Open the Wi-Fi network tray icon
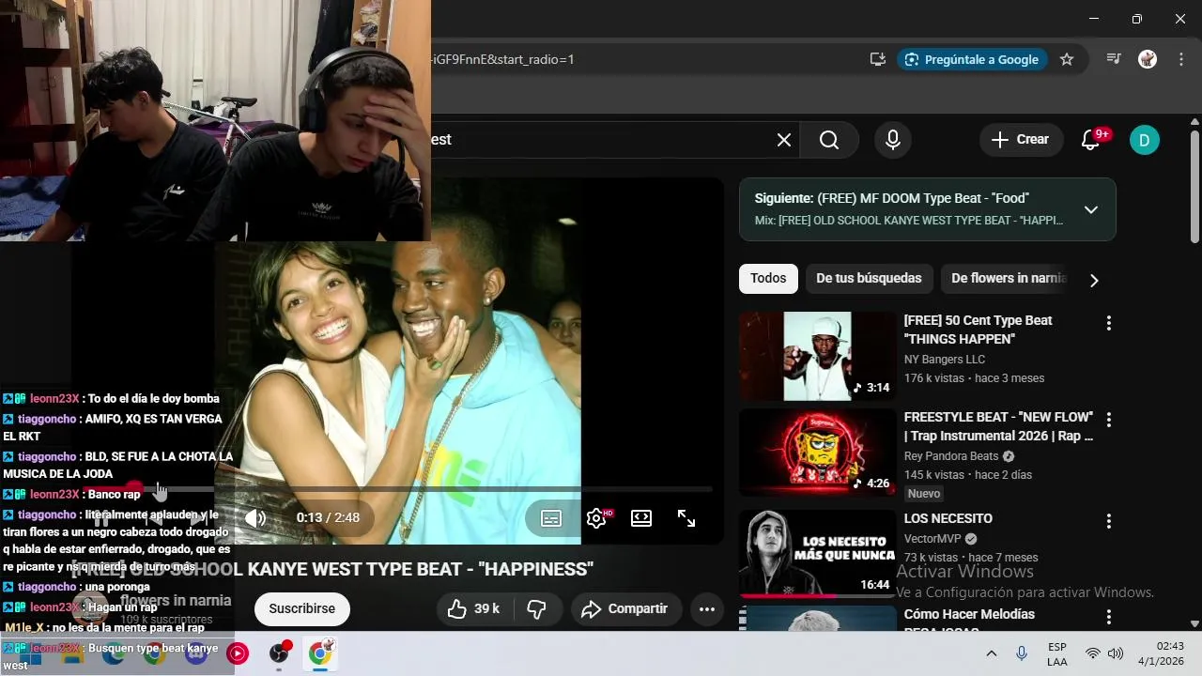The image size is (1202, 676). [x=1092, y=653]
